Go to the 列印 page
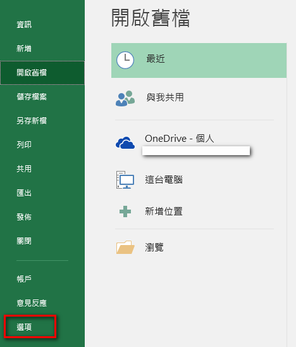This screenshot has width=296, height=347. point(24,145)
